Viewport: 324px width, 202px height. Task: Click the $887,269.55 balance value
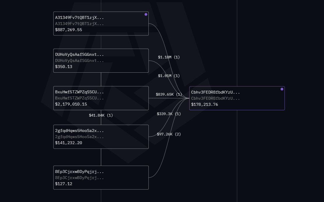(69, 30)
